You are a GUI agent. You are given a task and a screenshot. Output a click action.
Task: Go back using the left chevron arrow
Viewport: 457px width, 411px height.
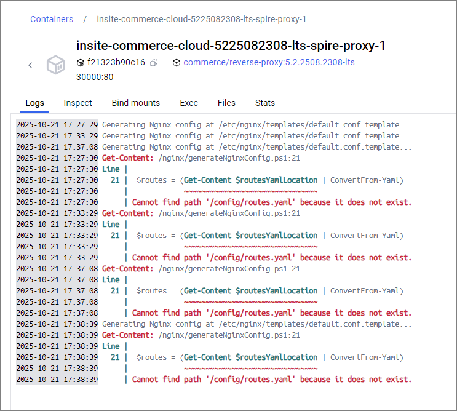(x=30, y=65)
